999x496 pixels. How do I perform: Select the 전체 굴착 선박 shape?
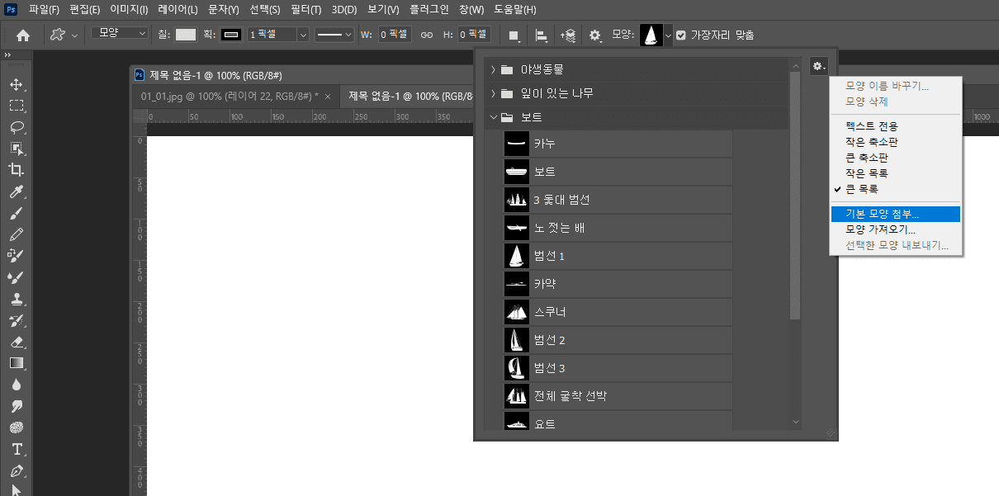(x=618, y=396)
